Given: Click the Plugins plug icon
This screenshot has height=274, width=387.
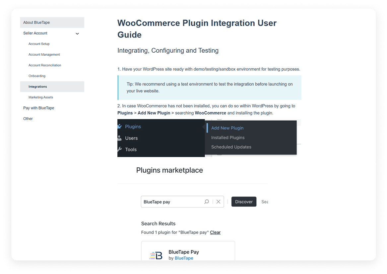Looking at the screenshot, I should point(119,126).
